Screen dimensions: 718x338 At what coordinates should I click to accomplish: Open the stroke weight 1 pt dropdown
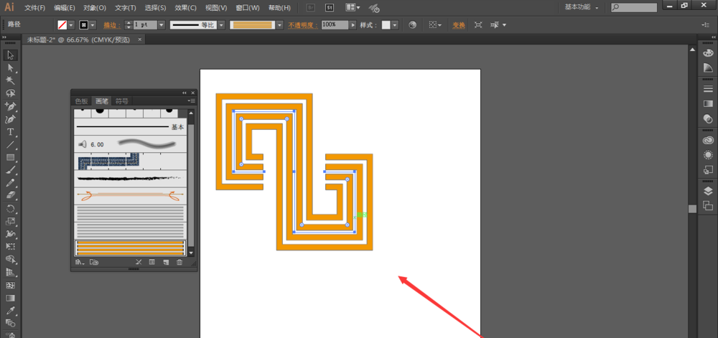coord(161,25)
